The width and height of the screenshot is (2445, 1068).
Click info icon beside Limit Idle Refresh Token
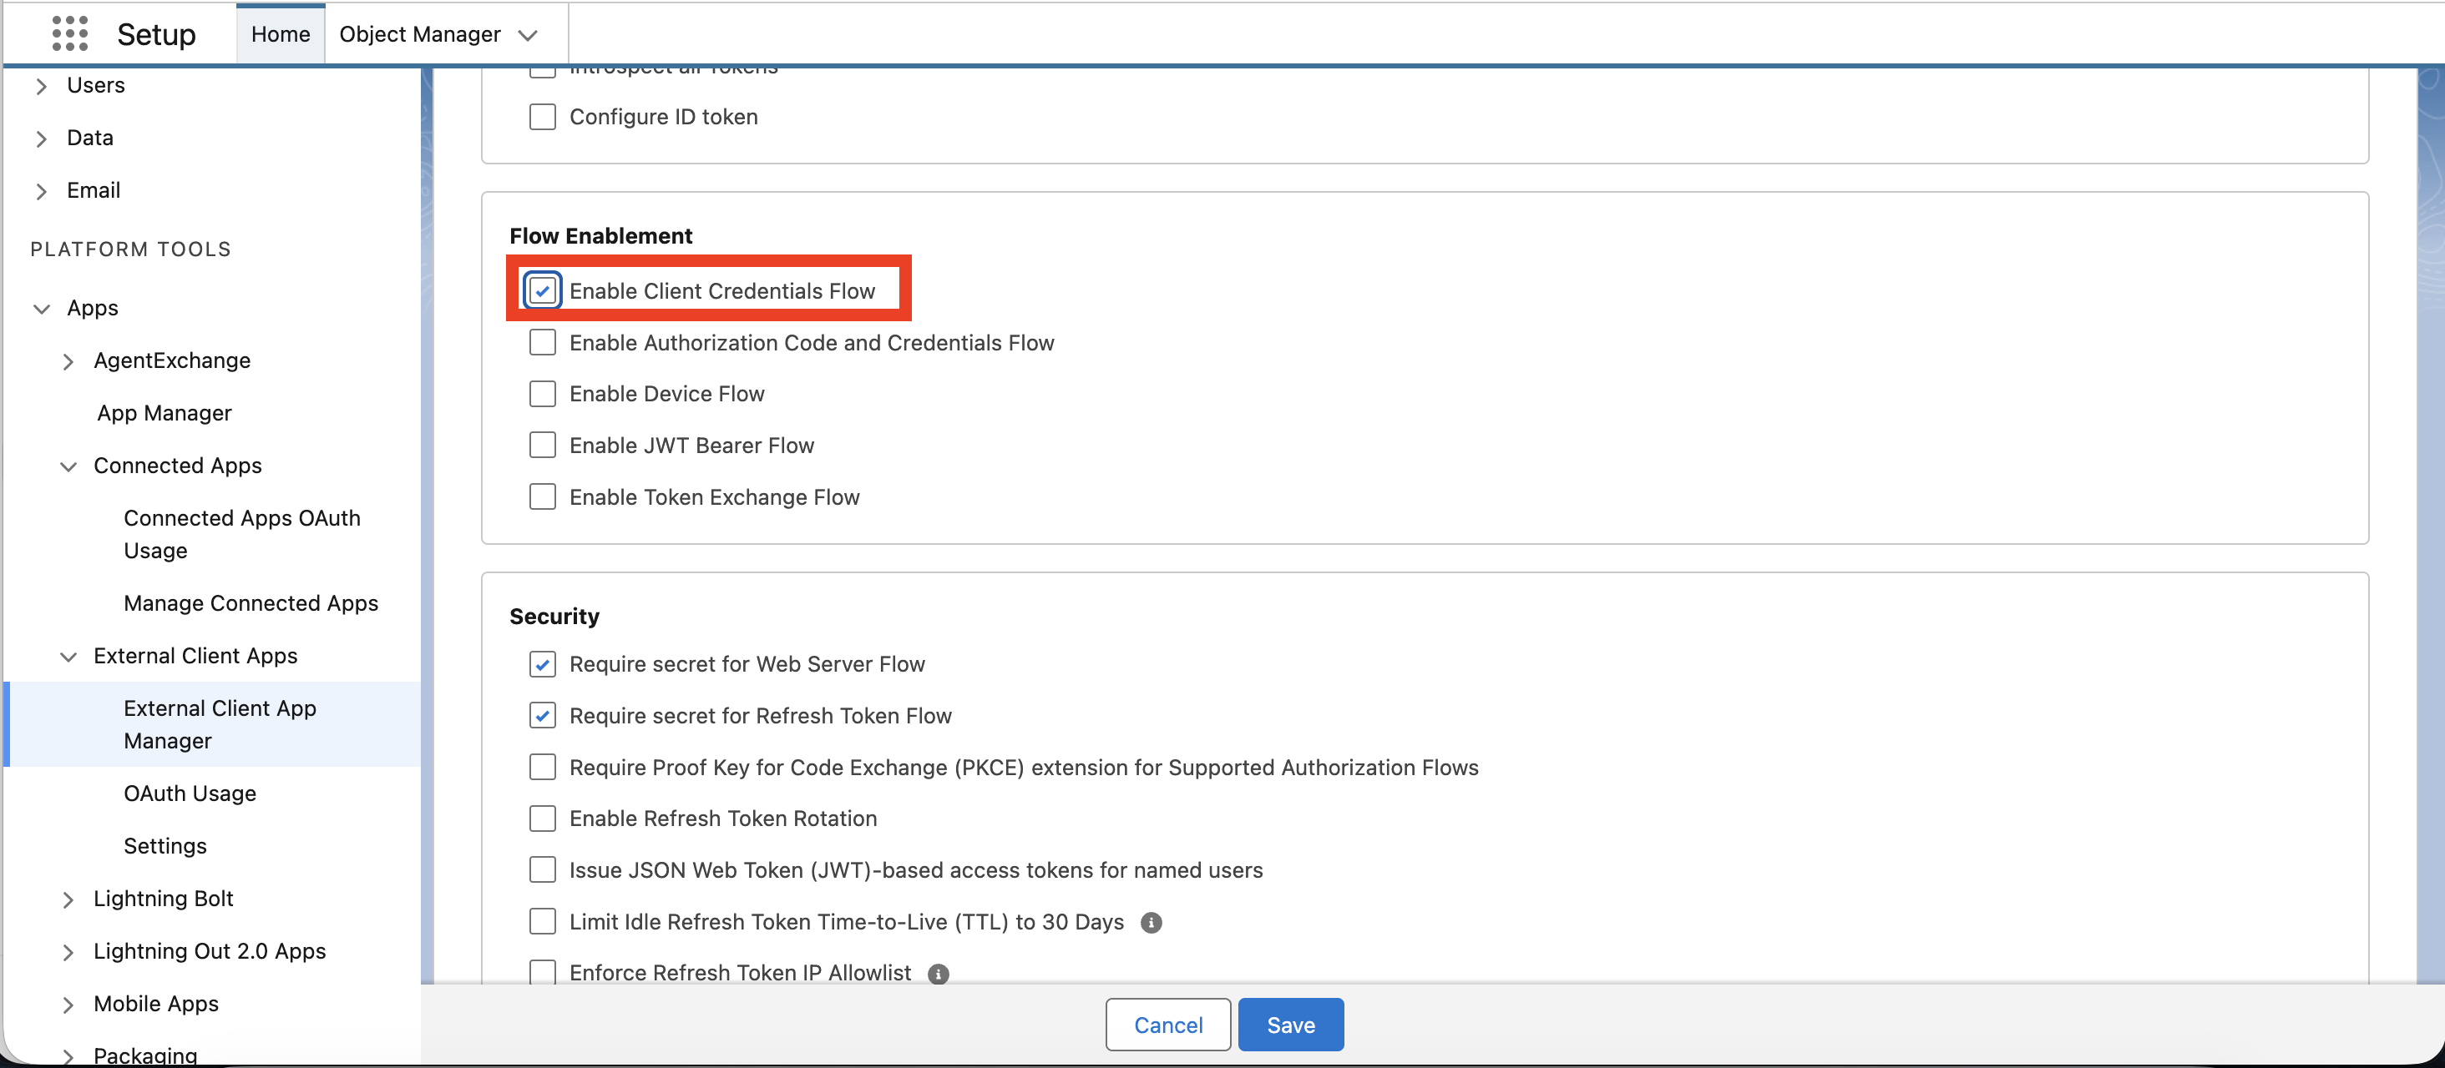click(1151, 923)
